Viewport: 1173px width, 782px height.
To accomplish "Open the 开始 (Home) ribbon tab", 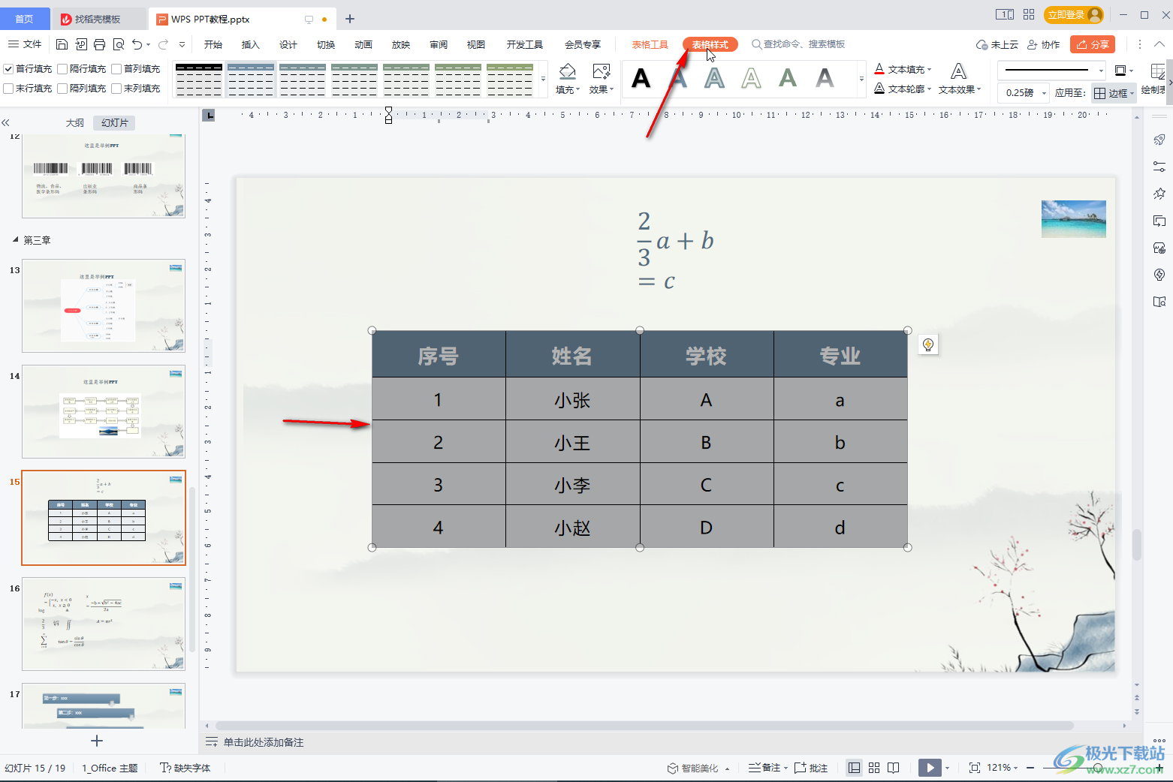I will (x=213, y=44).
